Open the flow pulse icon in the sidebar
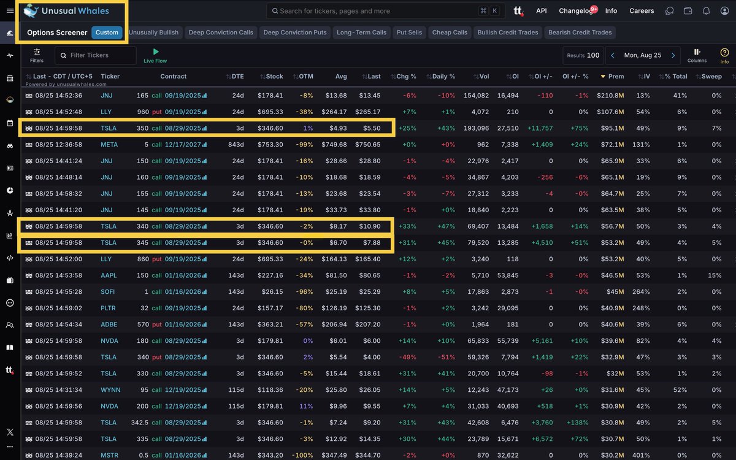This screenshot has width=736, height=460. (10, 55)
